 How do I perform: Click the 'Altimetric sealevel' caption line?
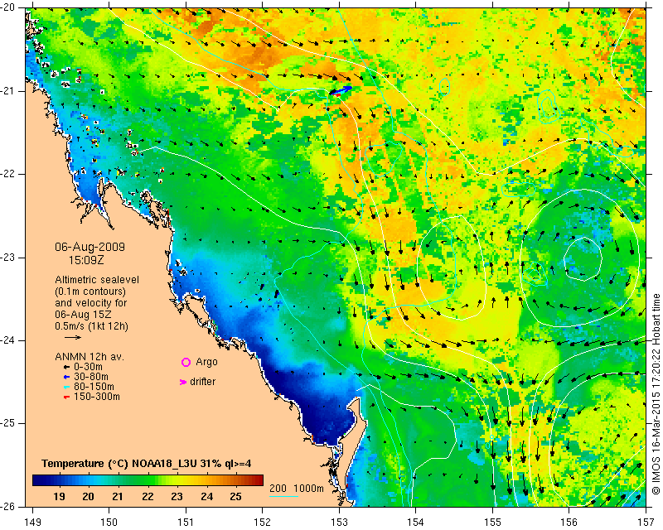(x=97, y=280)
